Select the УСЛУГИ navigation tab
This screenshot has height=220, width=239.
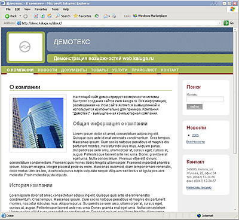[119, 70]
